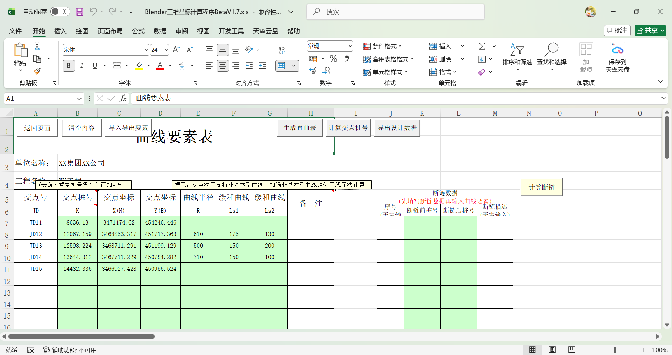Open the 公式 ribbon tab
Image resolution: width=672 pixels, height=355 pixels.
(138, 31)
